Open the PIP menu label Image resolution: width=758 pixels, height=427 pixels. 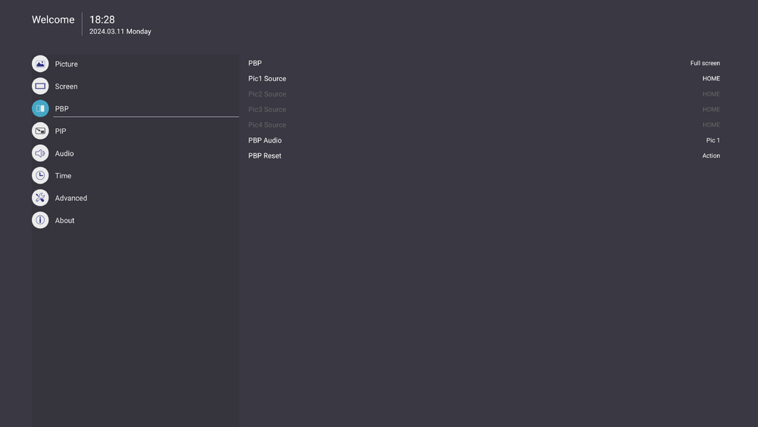point(61,130)
